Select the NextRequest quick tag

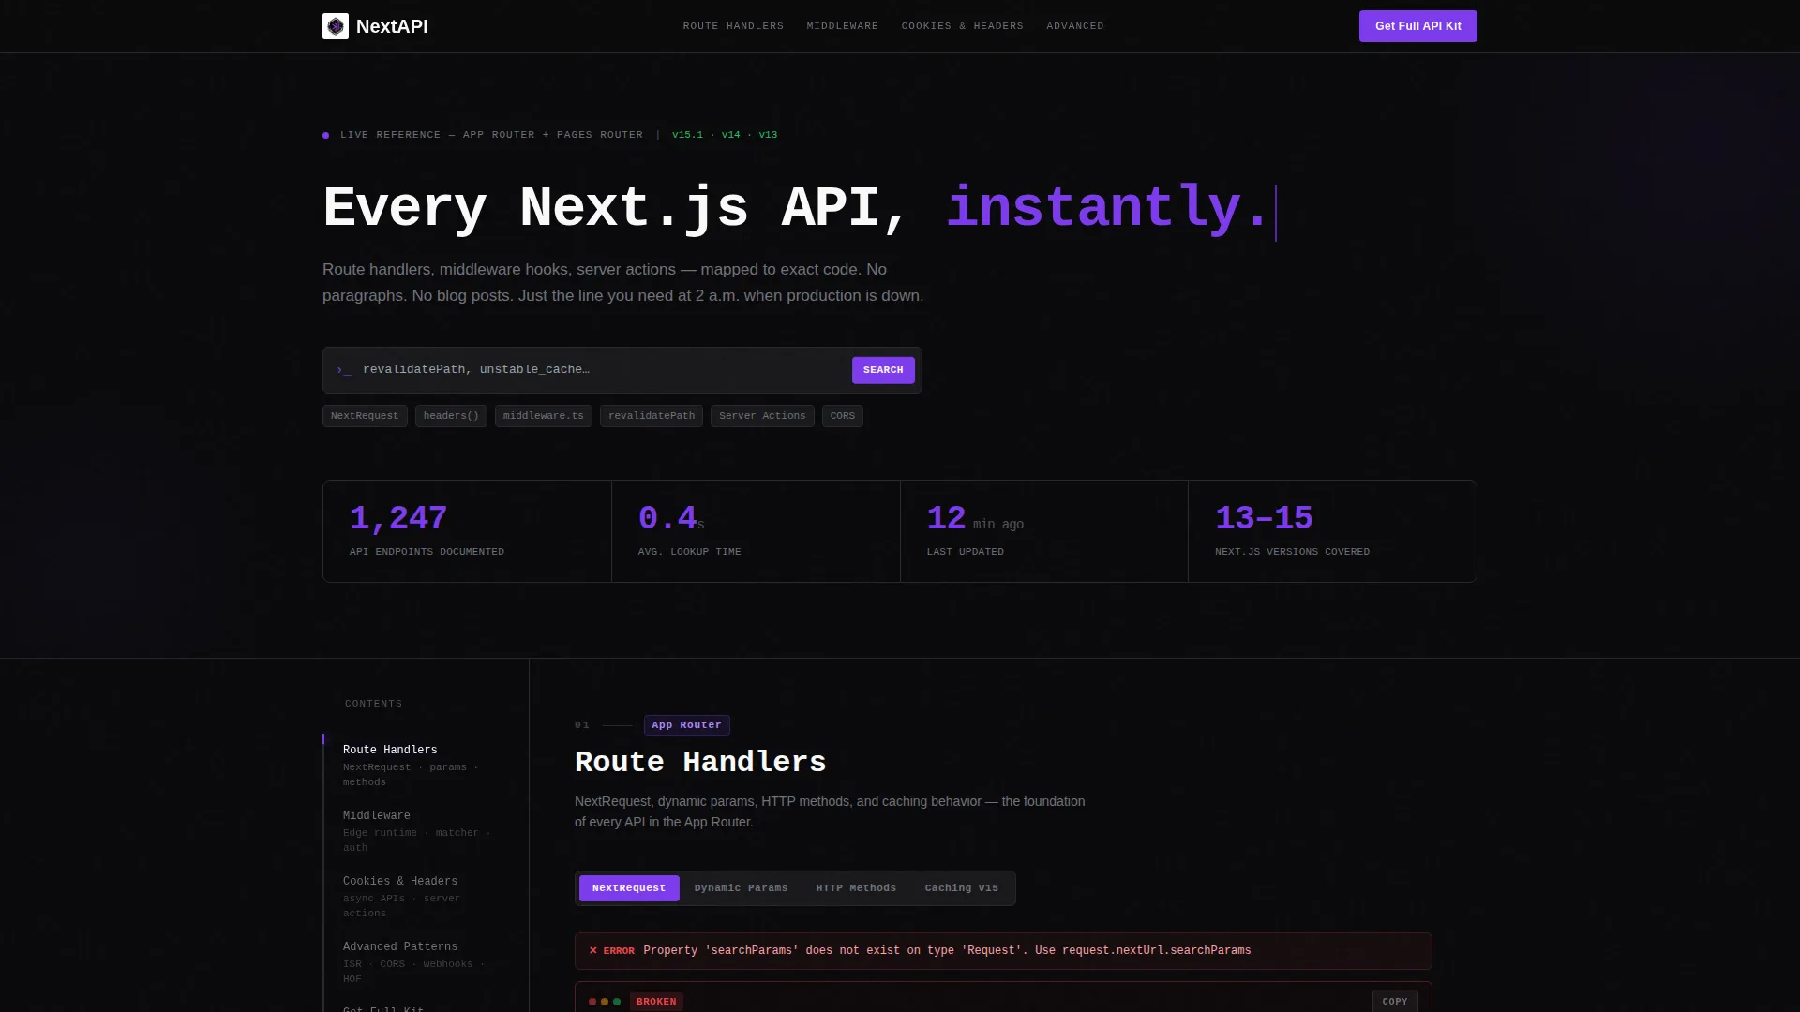click(365, 416)
